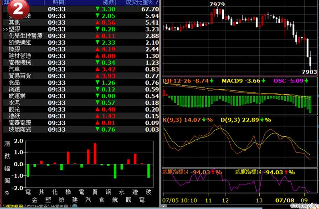
Task: Select the 造紙 sector row
Action: pyautogui.click(x=81, y=116)
